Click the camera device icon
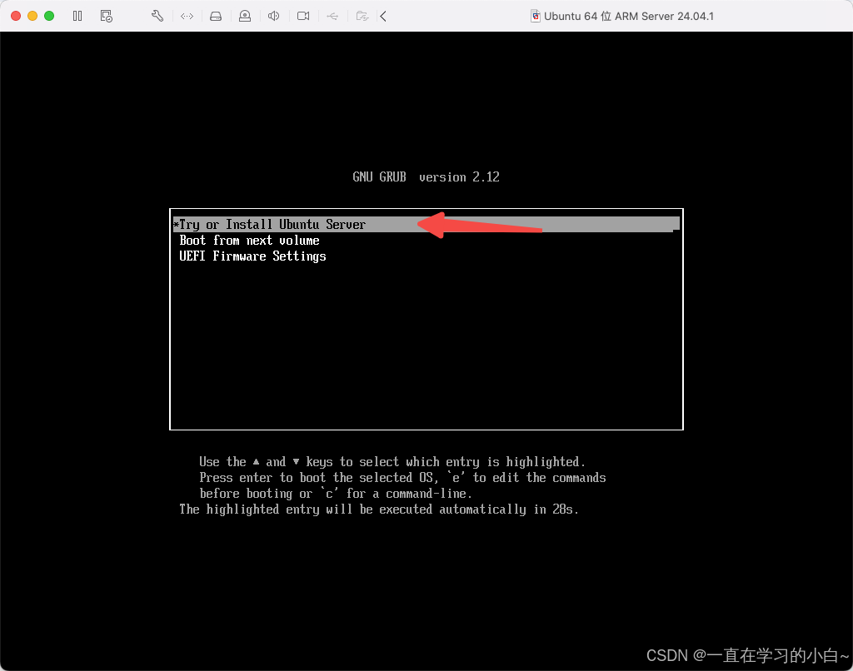 coord(303,17)
